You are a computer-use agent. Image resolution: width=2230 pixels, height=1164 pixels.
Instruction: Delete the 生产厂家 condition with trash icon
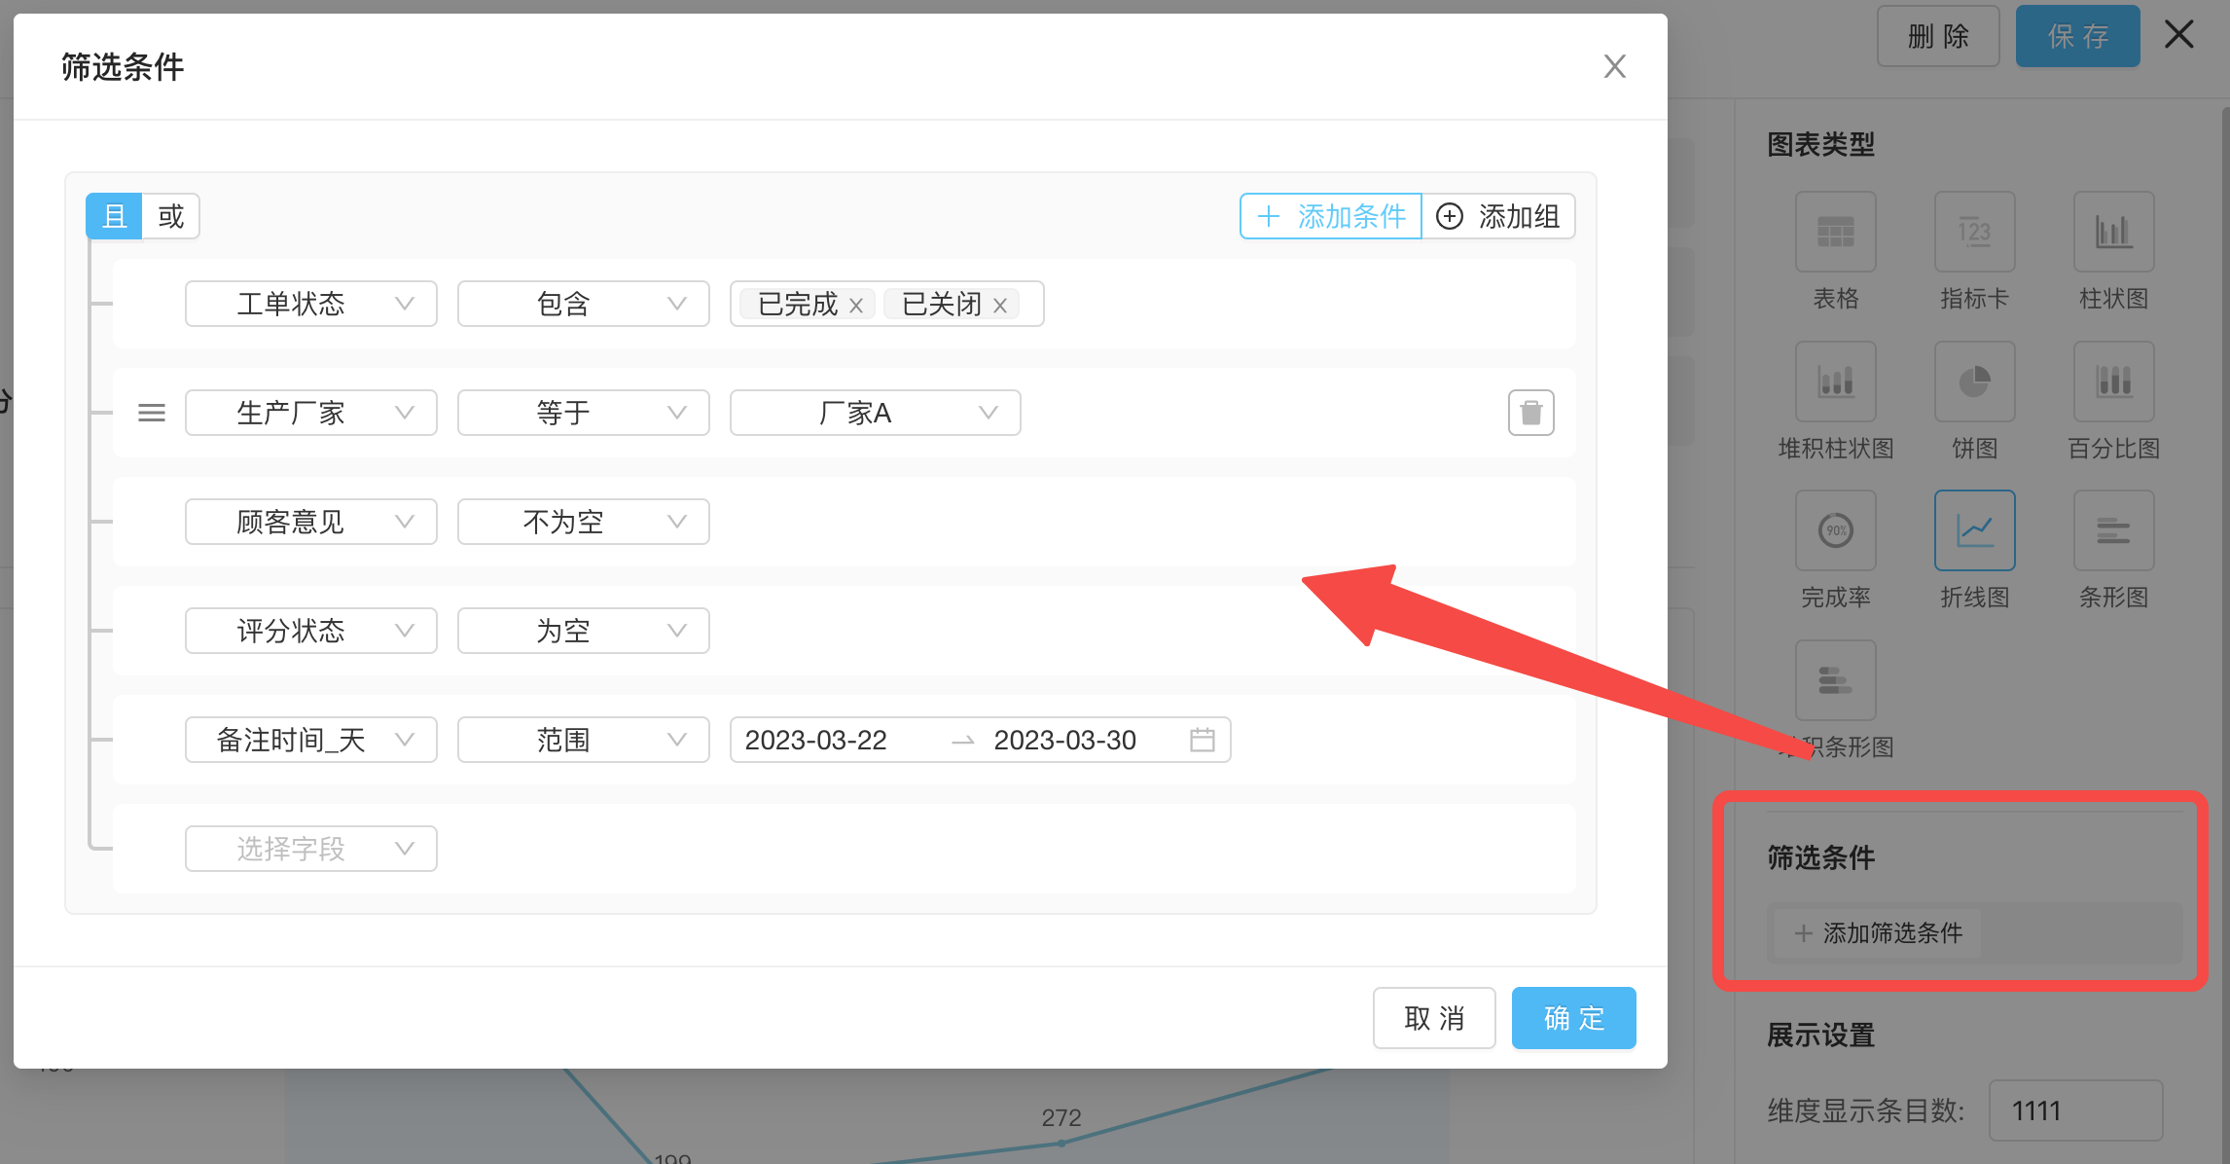1530,413
